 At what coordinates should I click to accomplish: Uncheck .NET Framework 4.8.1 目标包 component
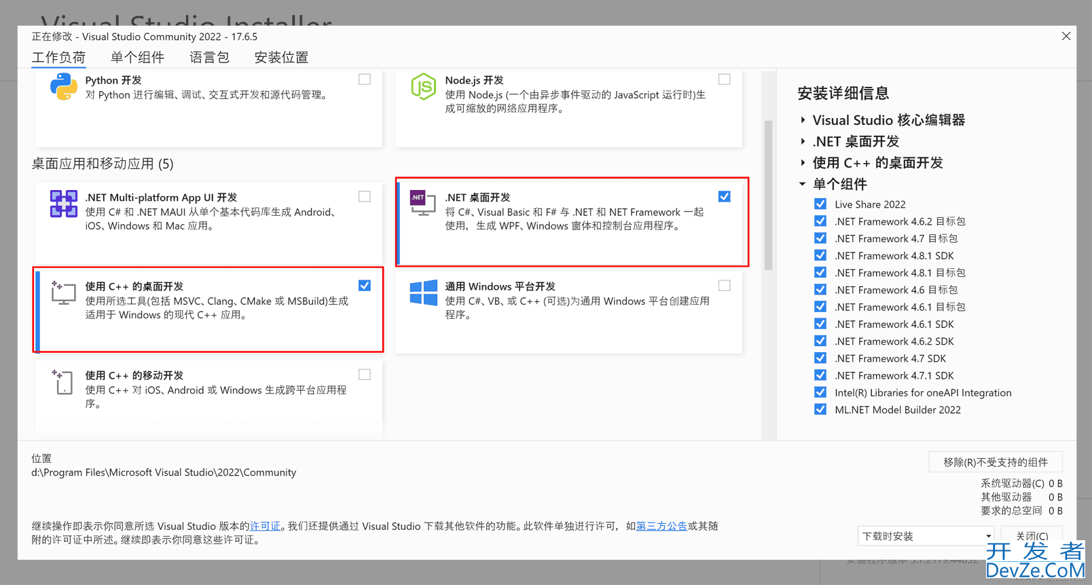(x=820, y=272)
